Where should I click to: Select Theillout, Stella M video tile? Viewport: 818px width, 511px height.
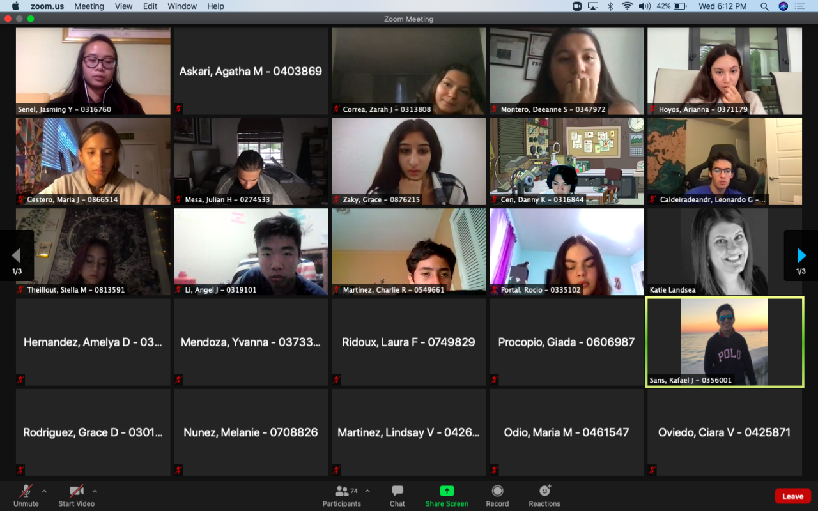click(x=93, y=252)
